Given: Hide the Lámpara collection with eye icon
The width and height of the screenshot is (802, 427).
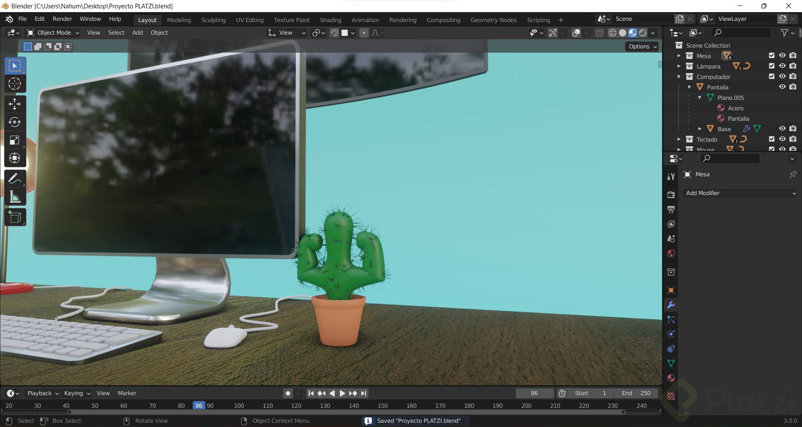Looking at the screenshot, I should [782, 66].
